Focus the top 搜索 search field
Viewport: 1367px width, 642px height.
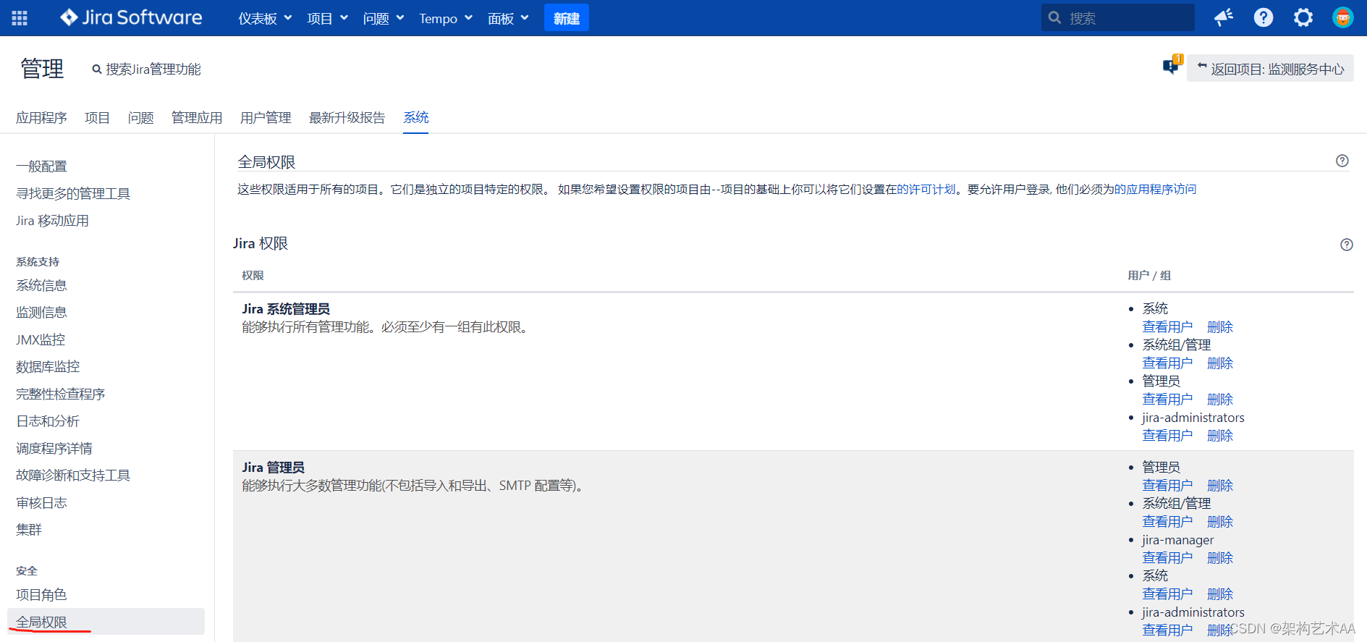coord(1118,18)
